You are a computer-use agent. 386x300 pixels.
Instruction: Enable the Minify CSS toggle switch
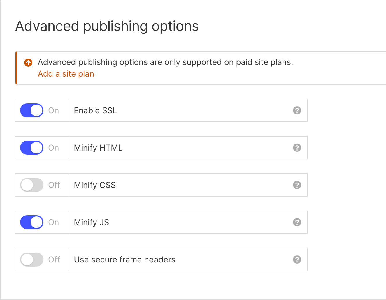pyautogui.click(x=32, y=185)
